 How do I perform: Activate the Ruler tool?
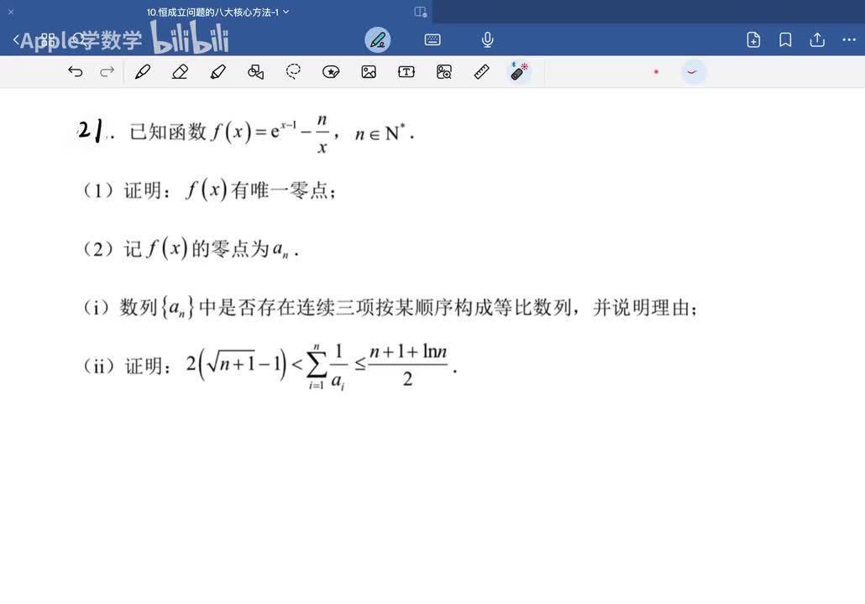(481, 71)
